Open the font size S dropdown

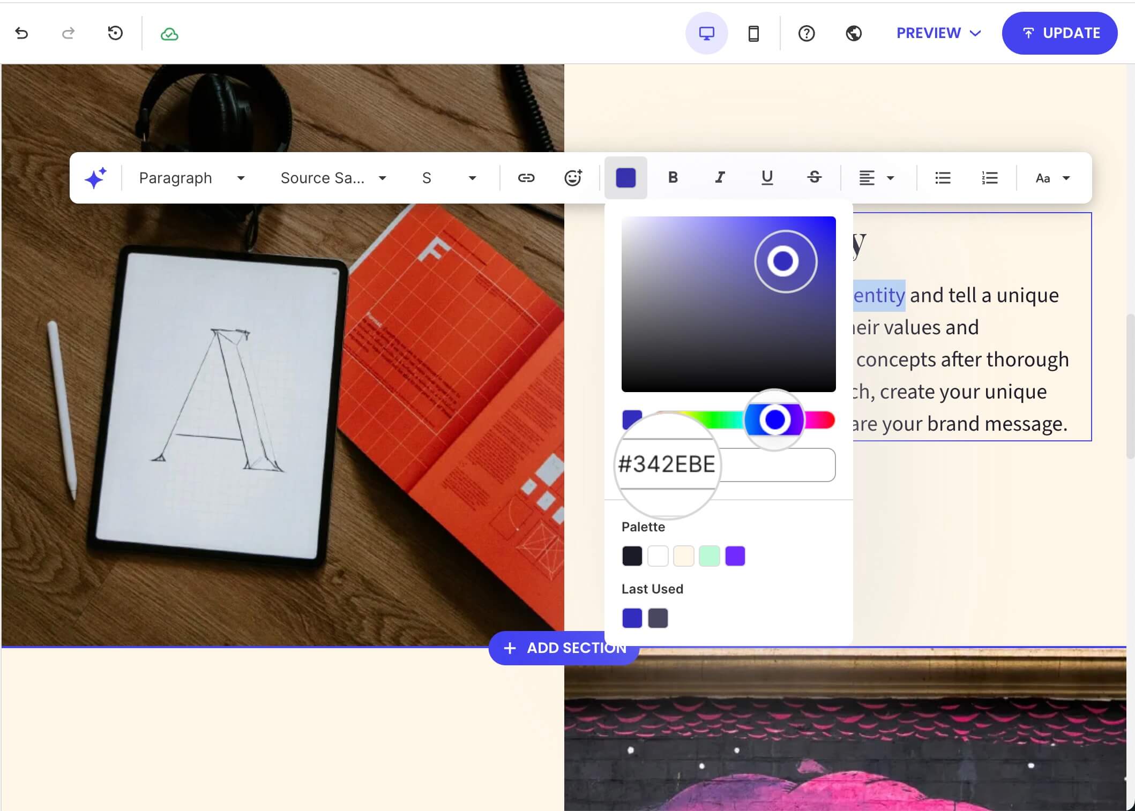click(449, 178)
